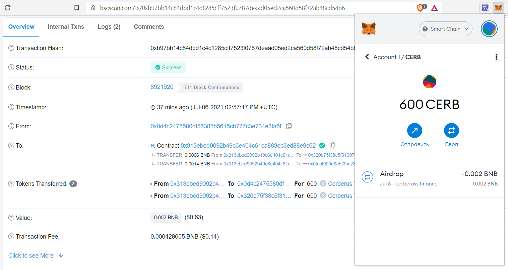
Task: Click Transaction Hash help question icon
Action: (x=11, y=48)
